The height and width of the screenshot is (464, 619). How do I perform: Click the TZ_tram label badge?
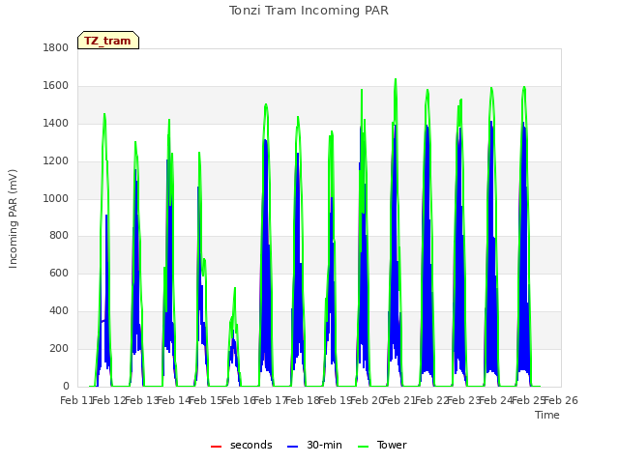click(108, 41)
